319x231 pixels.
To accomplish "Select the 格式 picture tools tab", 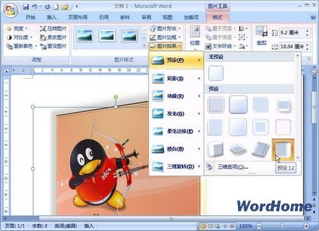I will pyautogui.click(x=217, y=17).
